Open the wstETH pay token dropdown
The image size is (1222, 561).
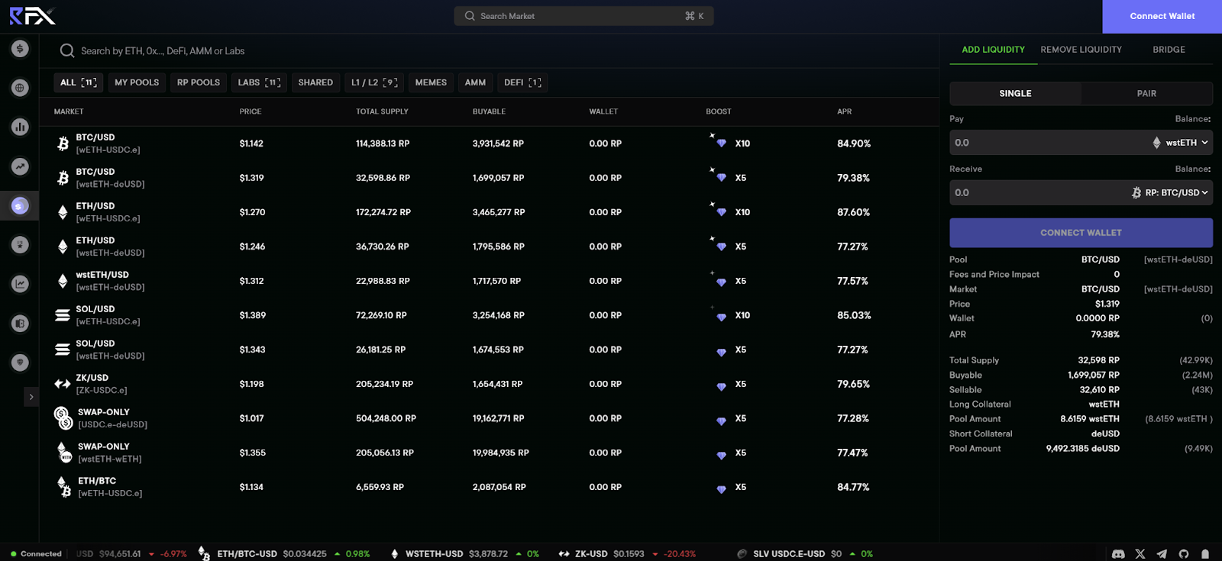(x=1181, y=143)
